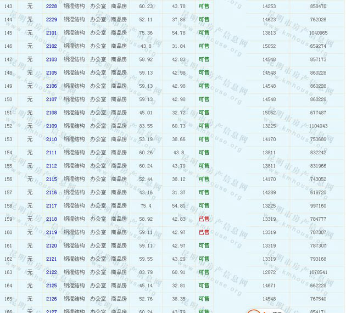Click 可售 status in row 143

click(204, 6)
